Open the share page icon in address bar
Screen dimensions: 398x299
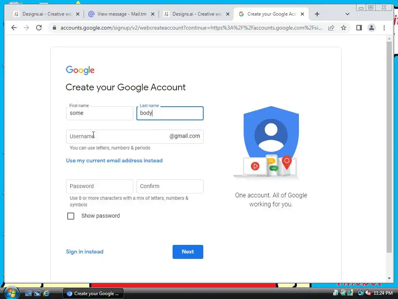[331, 28]
